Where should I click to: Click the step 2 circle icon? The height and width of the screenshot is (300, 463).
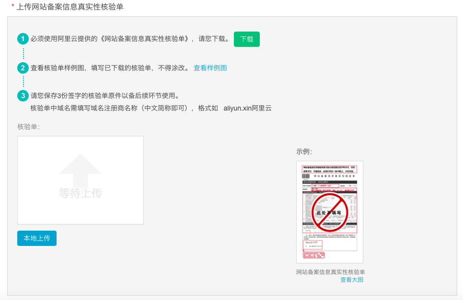pos(23,68)
